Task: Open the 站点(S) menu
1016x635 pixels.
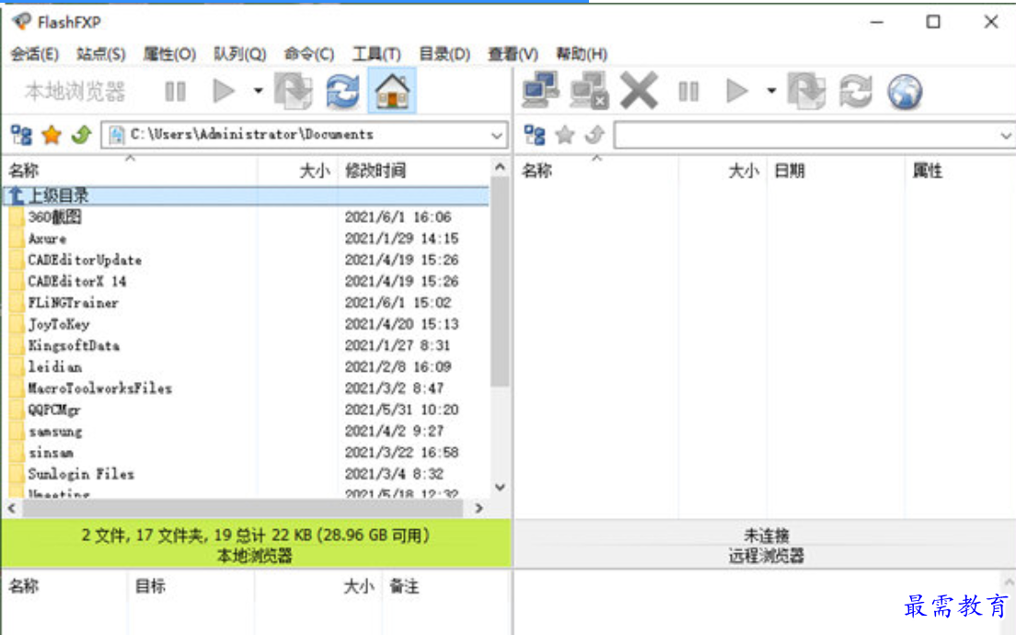Action: 100,53
